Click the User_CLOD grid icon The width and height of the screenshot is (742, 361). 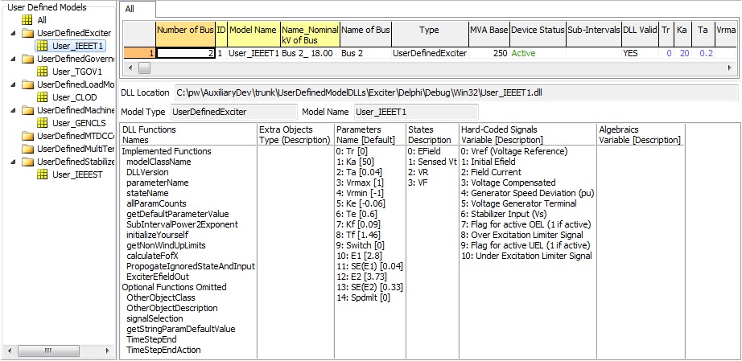click(x=43, y=97)
